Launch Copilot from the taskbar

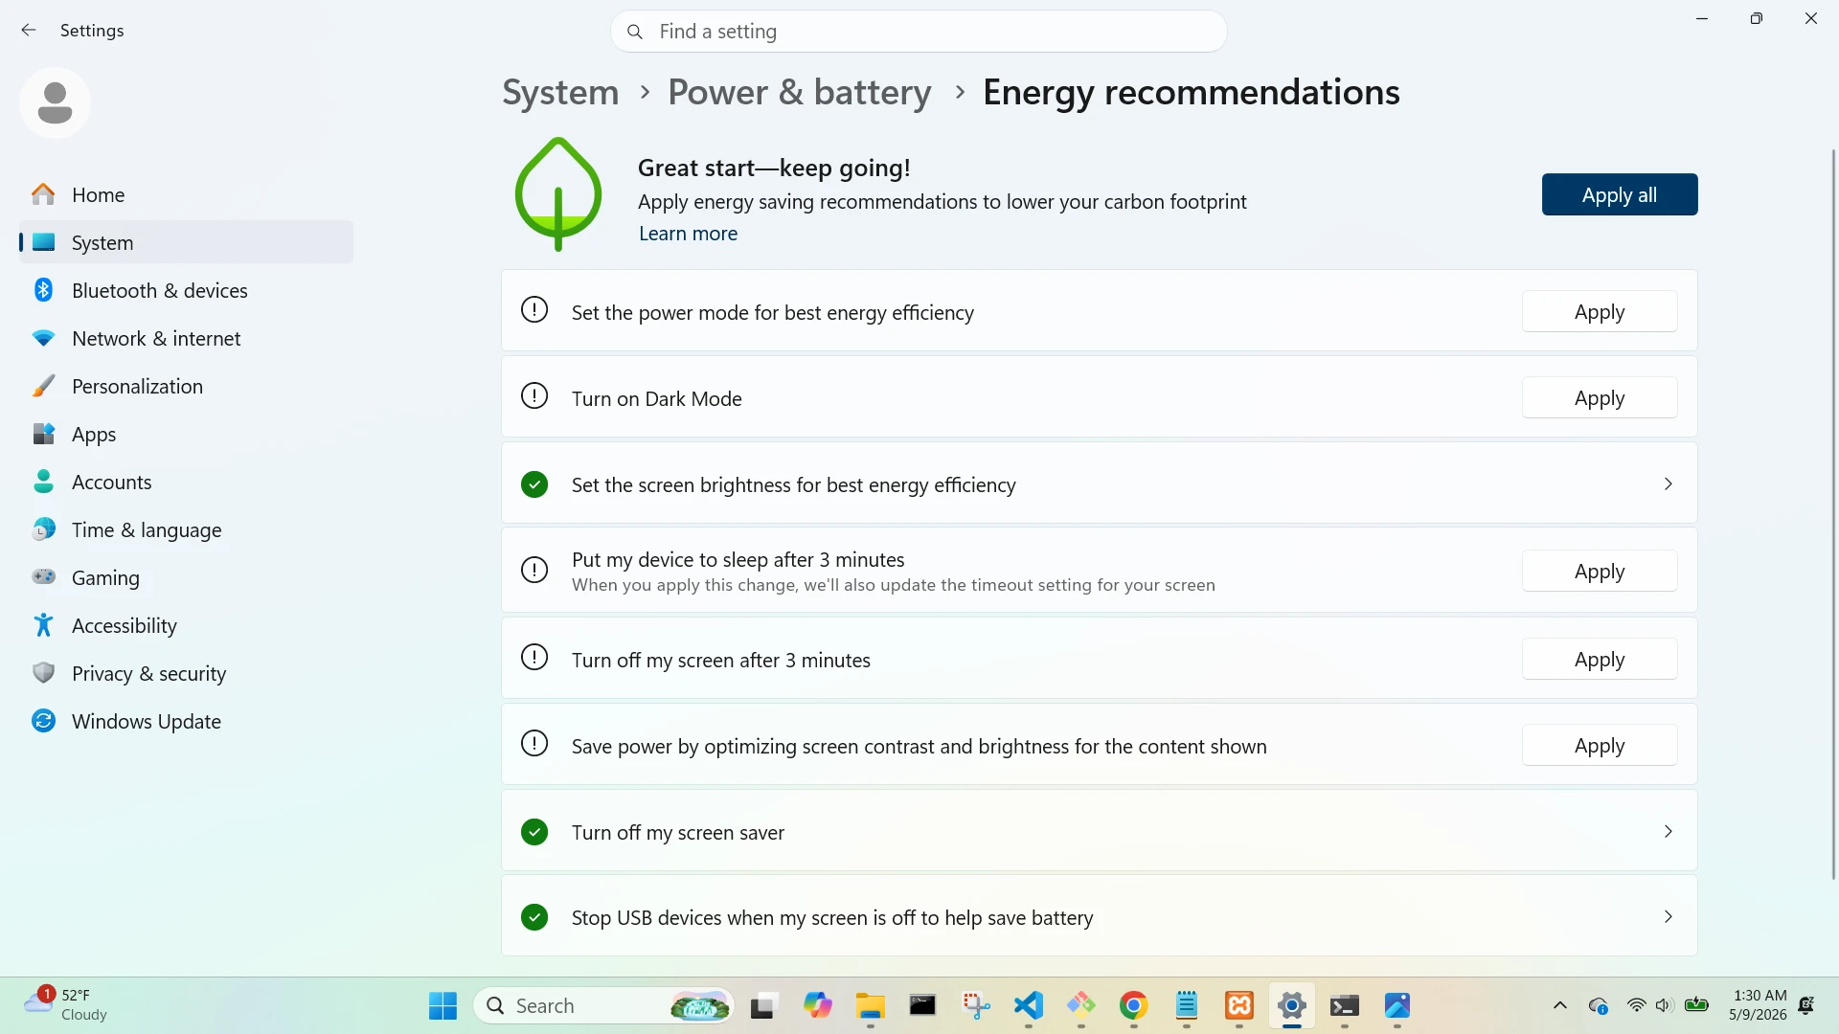[x=817, y=1006]
